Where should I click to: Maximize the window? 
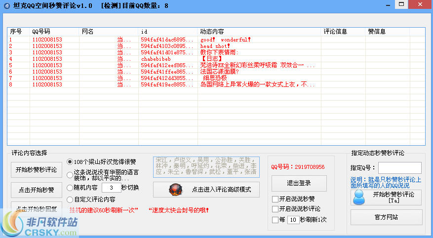tap(401, 4)
